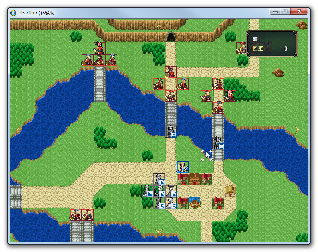Select enemy axeman at north end of right bridge
Image resolution: width=318 pixels, height=252 pixels.
[x=218, y=108]
